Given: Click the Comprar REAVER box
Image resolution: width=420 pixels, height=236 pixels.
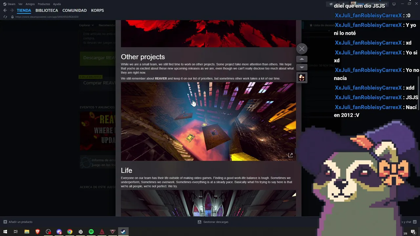Looking at the screenshot, I should point(98,83).
